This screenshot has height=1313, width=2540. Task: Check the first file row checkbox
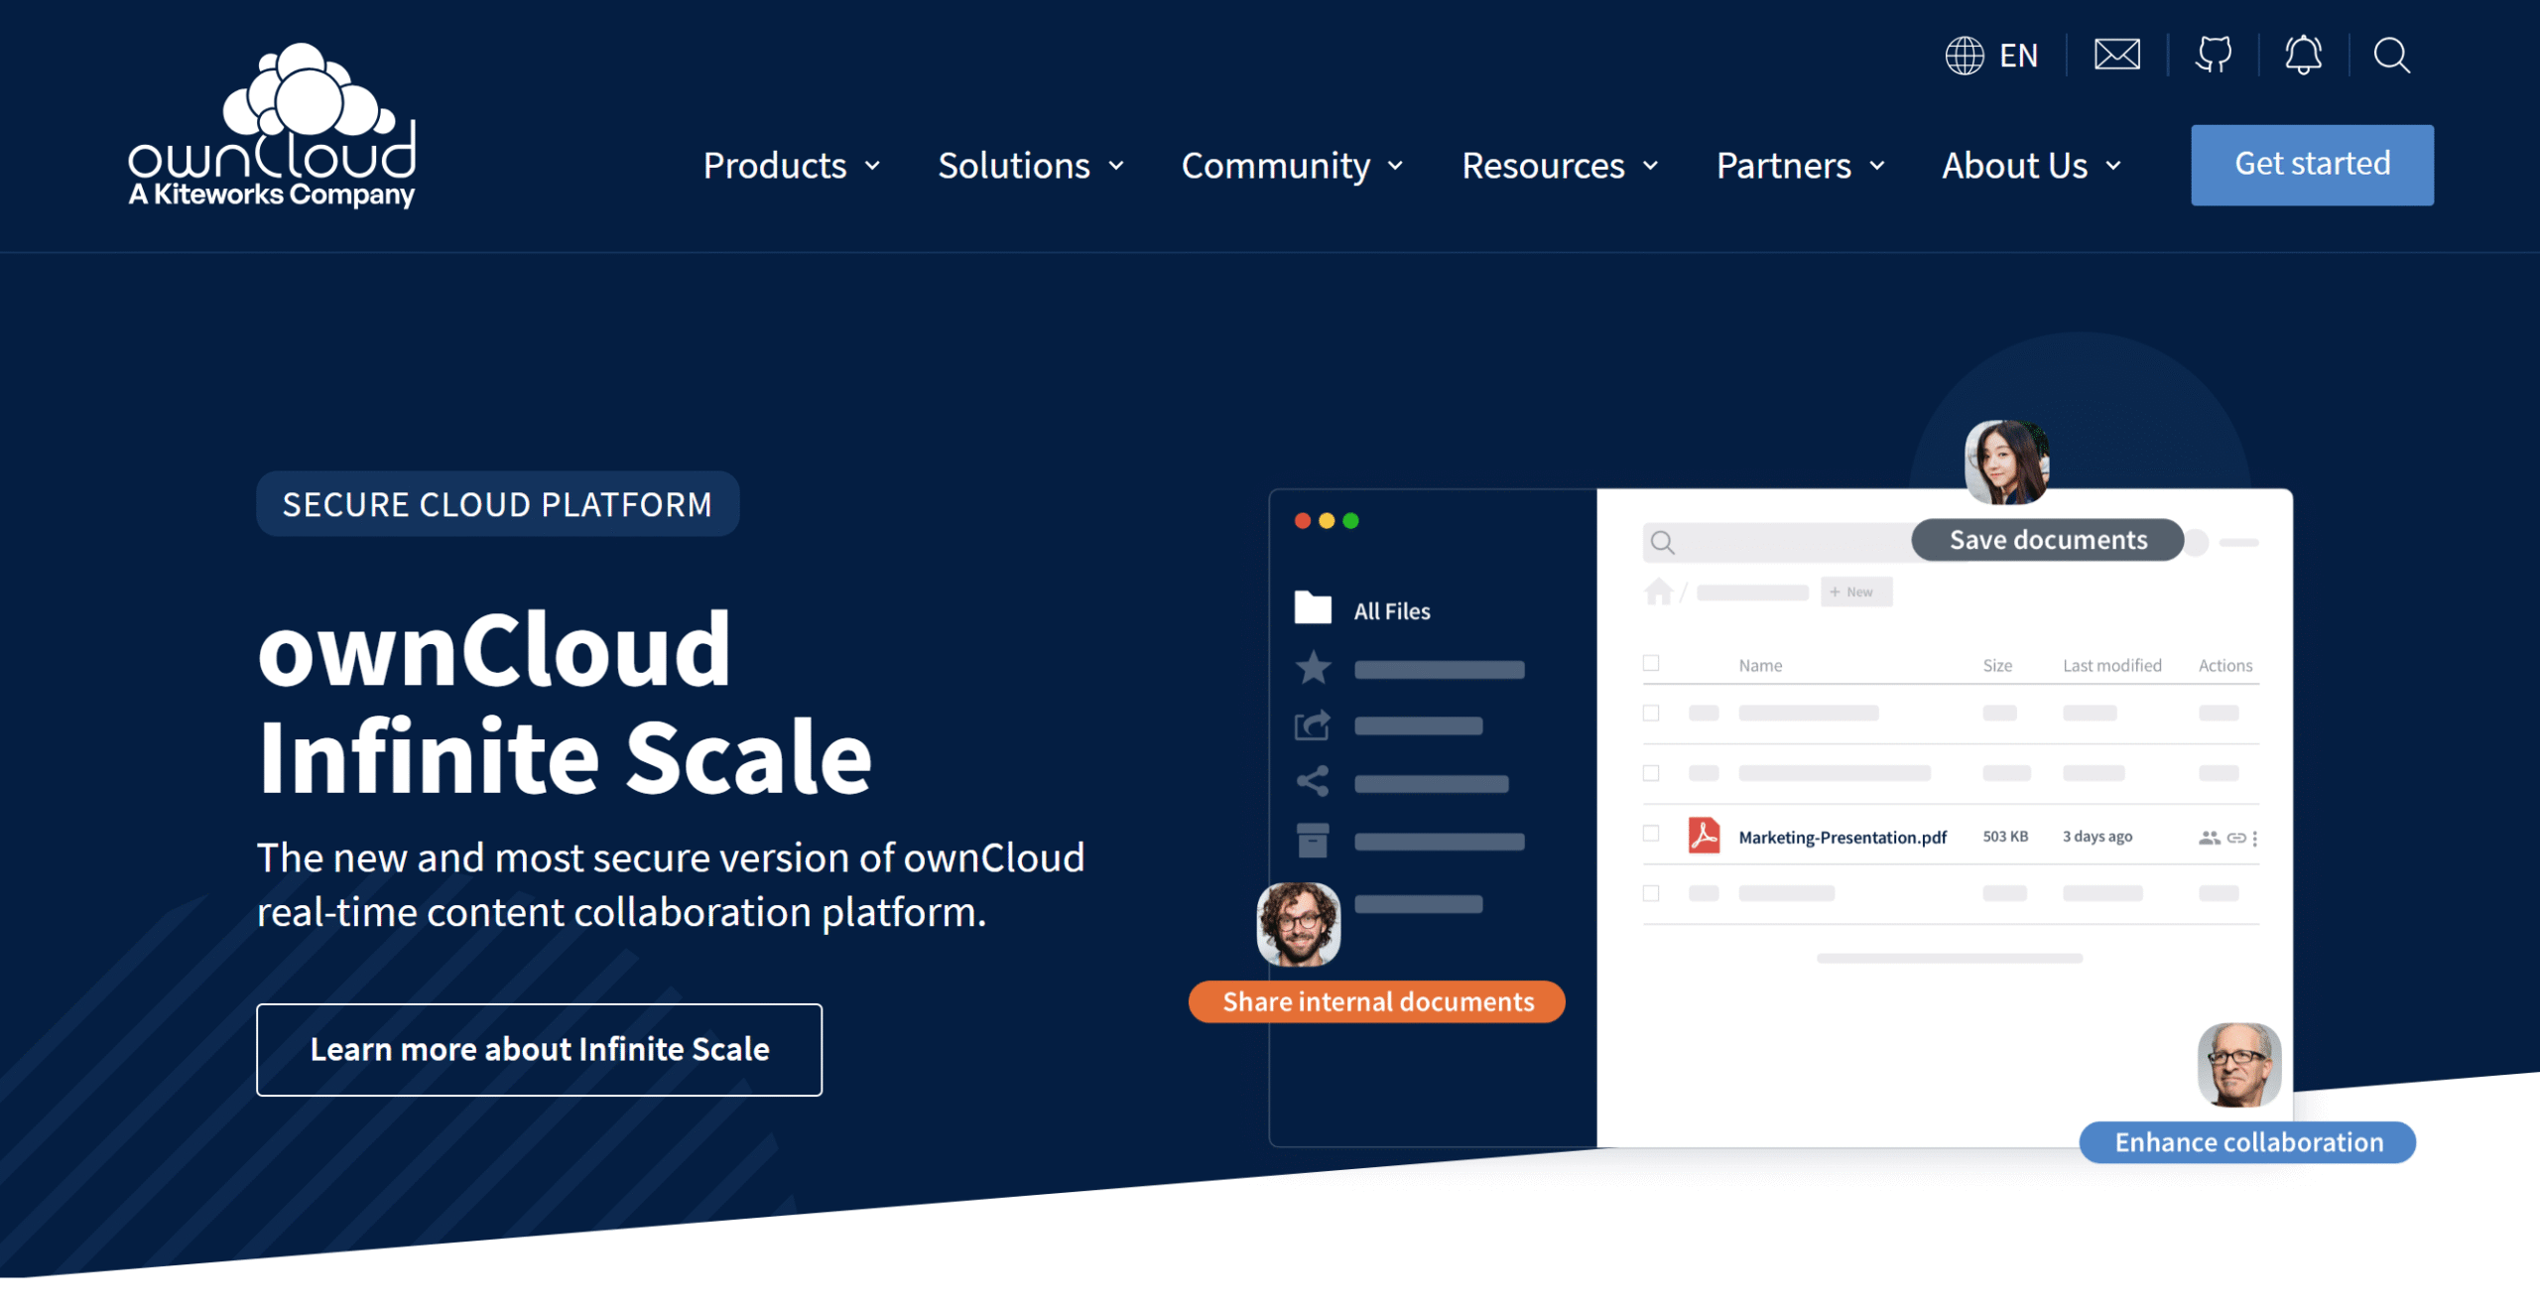1651,713
